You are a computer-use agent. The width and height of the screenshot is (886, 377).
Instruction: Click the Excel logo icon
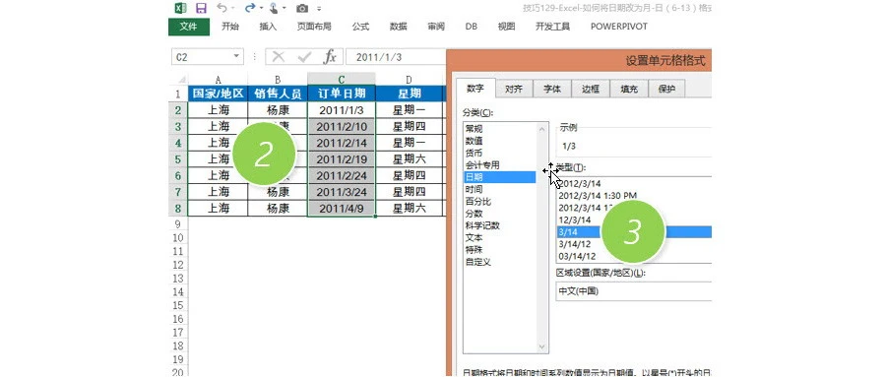point(180,8)
